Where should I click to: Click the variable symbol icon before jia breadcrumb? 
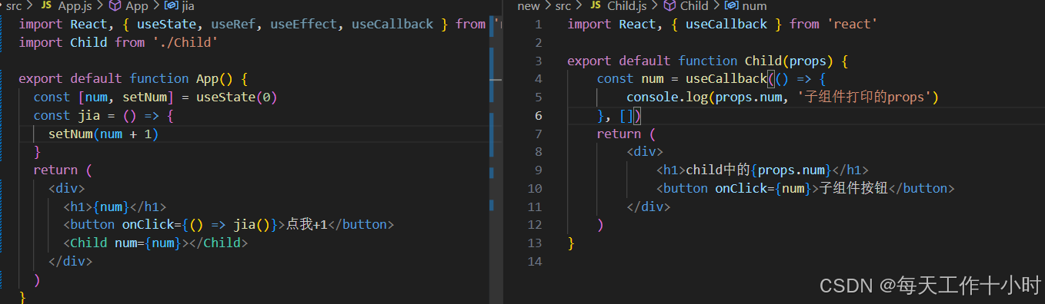(171, 6)
